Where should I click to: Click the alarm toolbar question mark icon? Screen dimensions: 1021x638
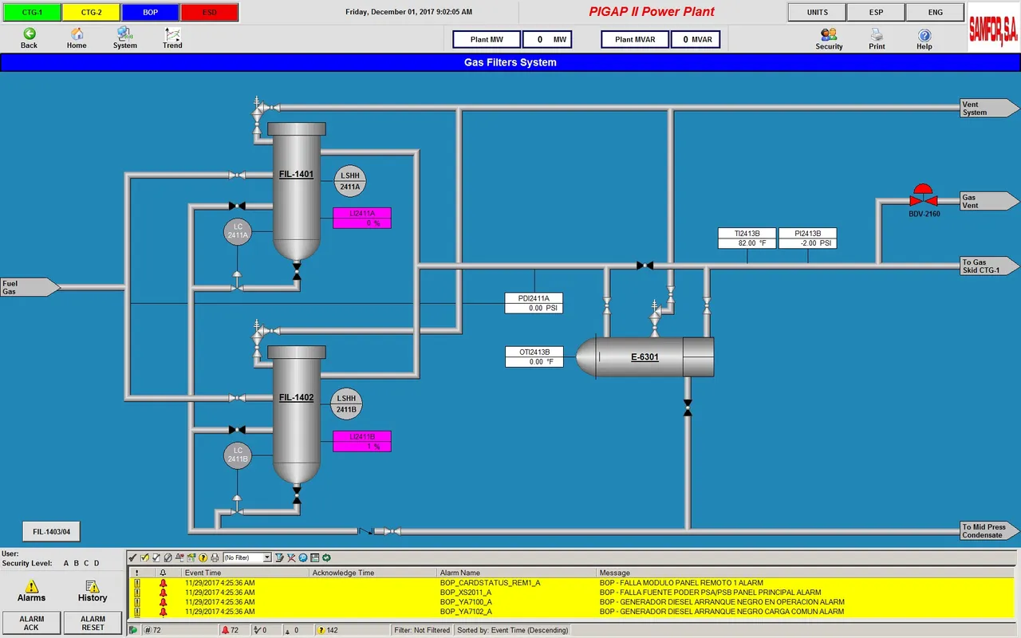click(x=203, y=557)
